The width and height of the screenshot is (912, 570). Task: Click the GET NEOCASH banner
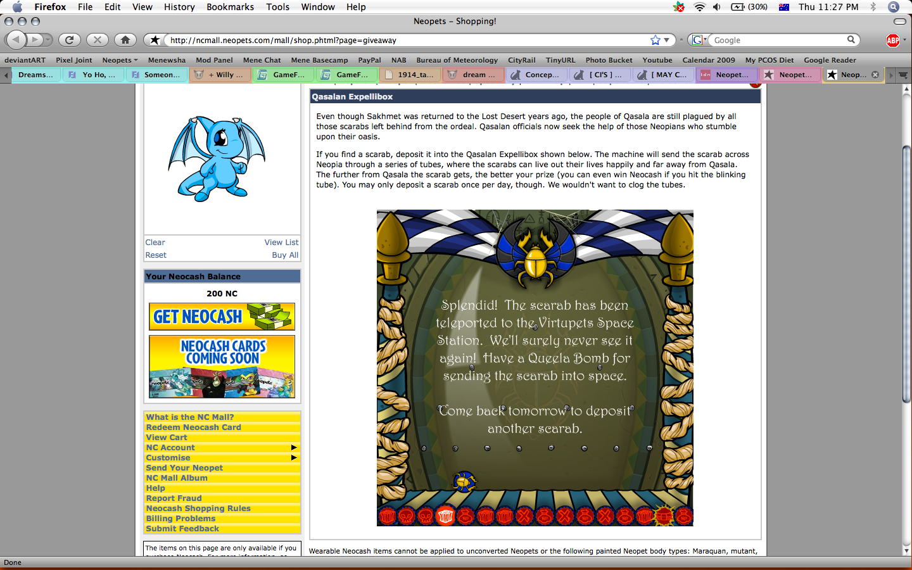[222, 317]
